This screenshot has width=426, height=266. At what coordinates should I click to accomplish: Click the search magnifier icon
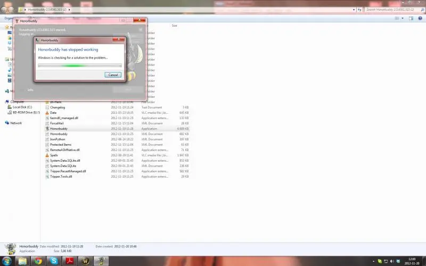422,10
